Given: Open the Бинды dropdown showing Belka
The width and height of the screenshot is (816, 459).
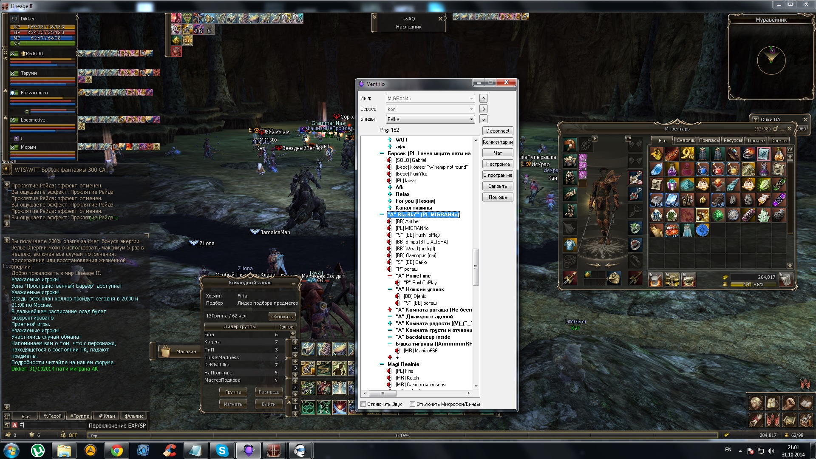Looking at the screenshot, I should click(430, 119).
